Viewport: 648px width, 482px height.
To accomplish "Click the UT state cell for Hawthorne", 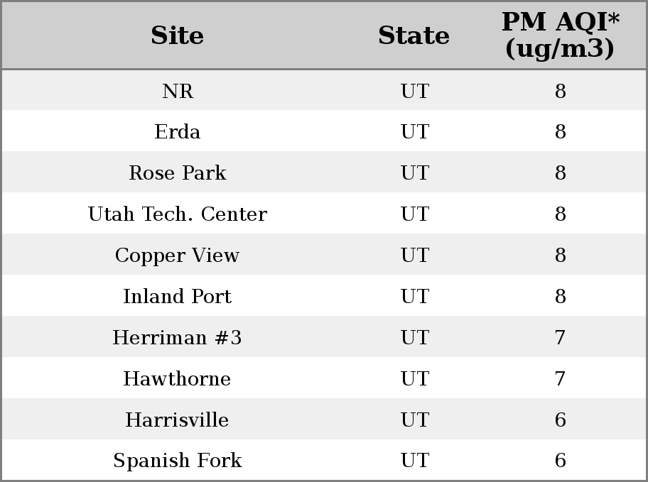I will pyautogui.click(x=415, y=379).
